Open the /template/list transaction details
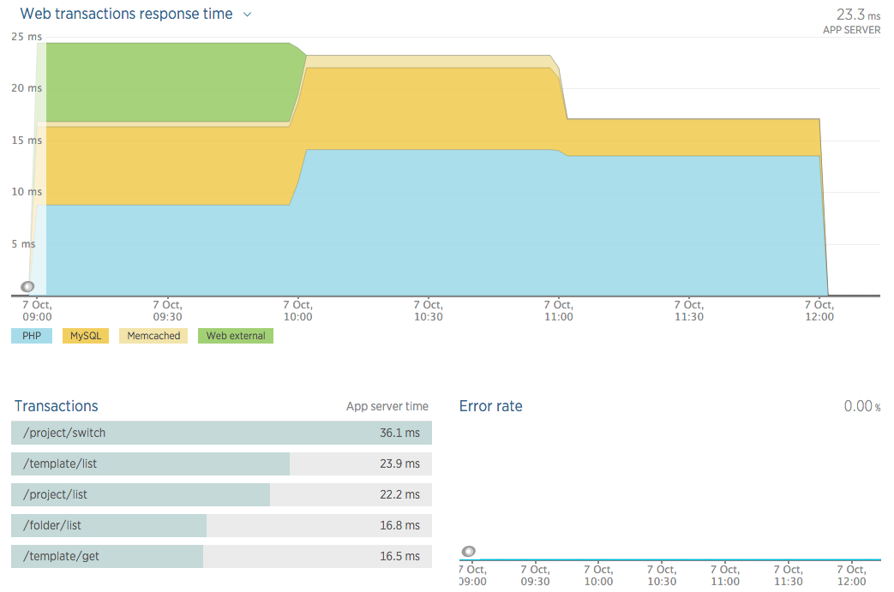 220,463
